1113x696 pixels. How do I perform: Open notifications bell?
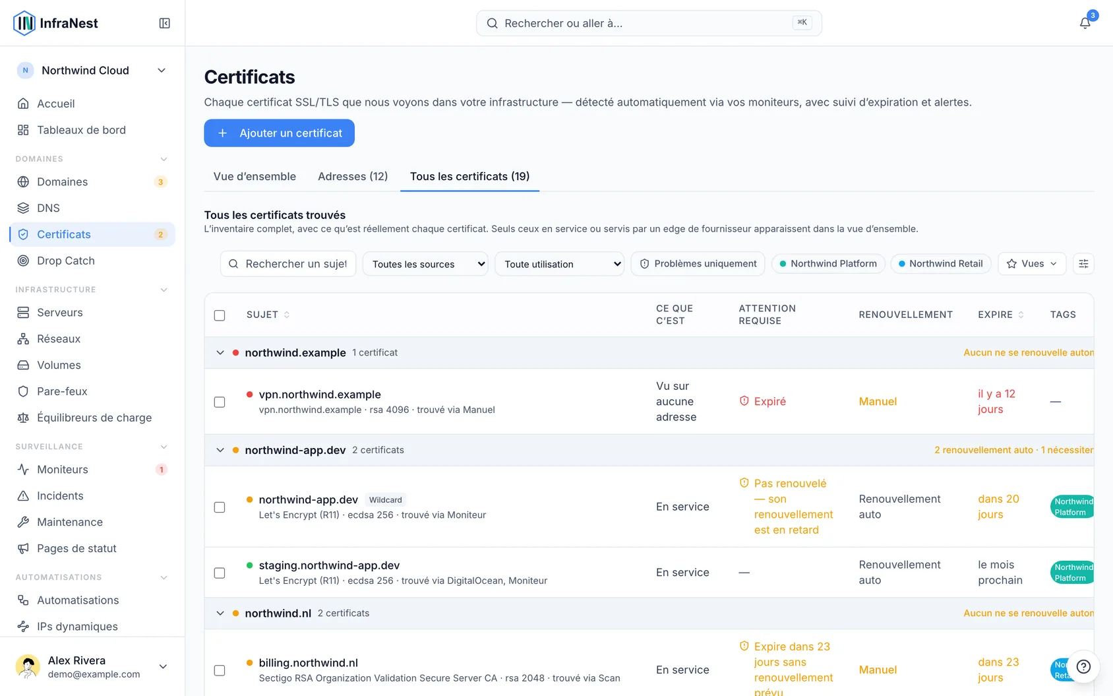pos(1085,23)
